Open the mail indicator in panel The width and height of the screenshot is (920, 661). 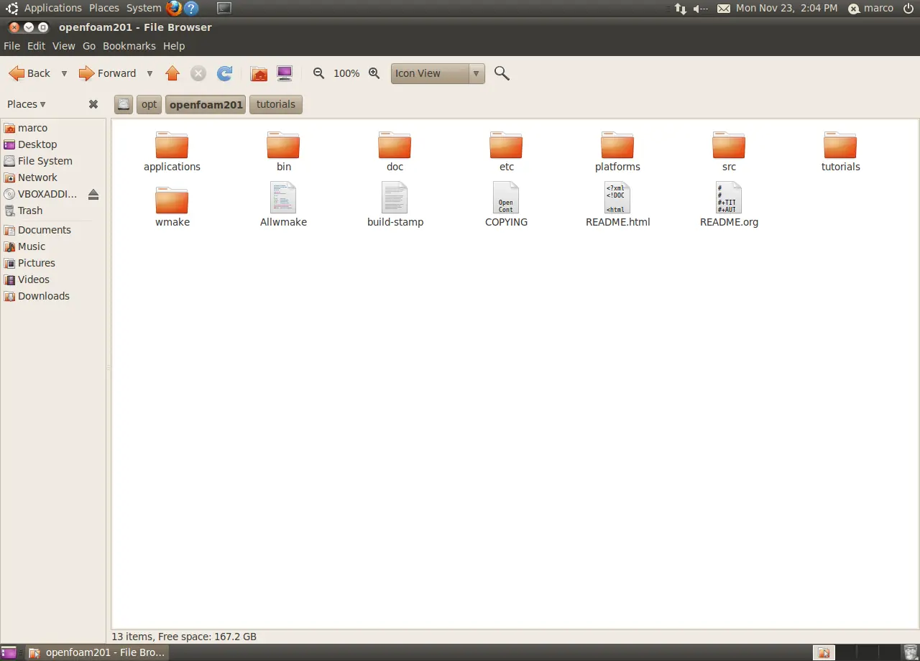tap(724, 9)
